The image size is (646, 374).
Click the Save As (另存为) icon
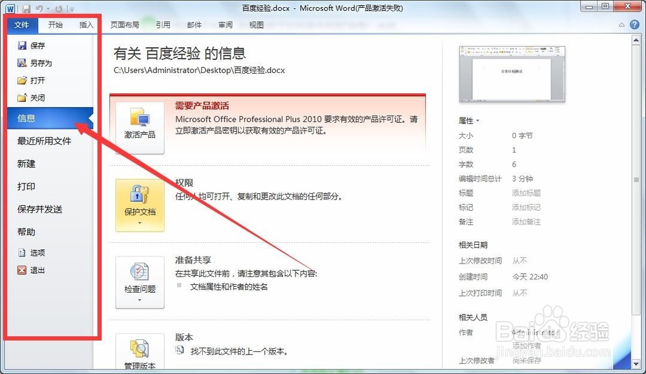click(x=22, y=63)
